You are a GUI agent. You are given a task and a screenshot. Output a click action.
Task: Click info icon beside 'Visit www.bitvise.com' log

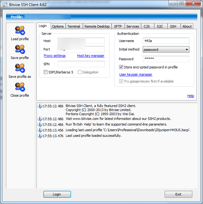40,119
